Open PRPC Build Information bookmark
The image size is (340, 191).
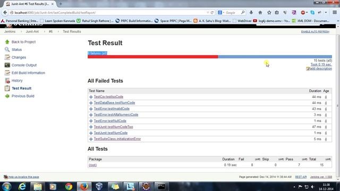point(134,21)
